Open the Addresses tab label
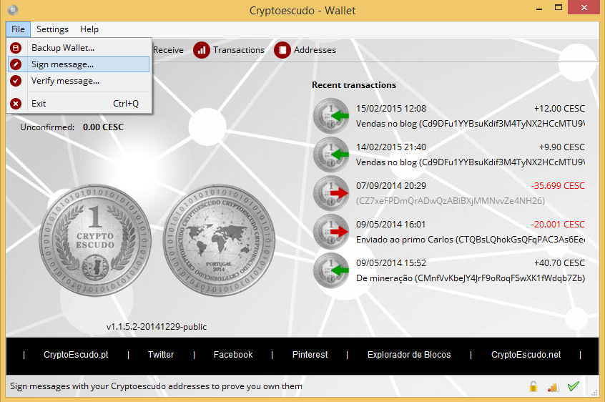 tap(315, 50)
